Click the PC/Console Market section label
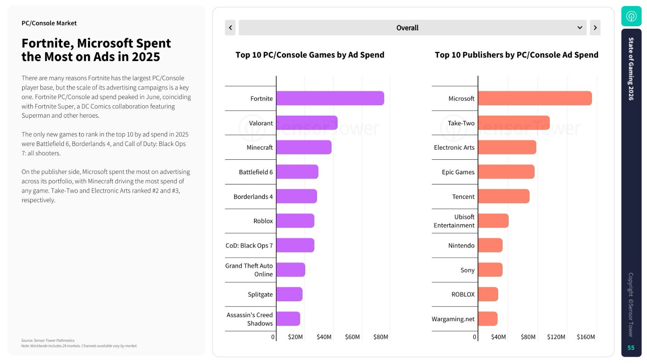The image size is (647, 364). pos(49,23)
